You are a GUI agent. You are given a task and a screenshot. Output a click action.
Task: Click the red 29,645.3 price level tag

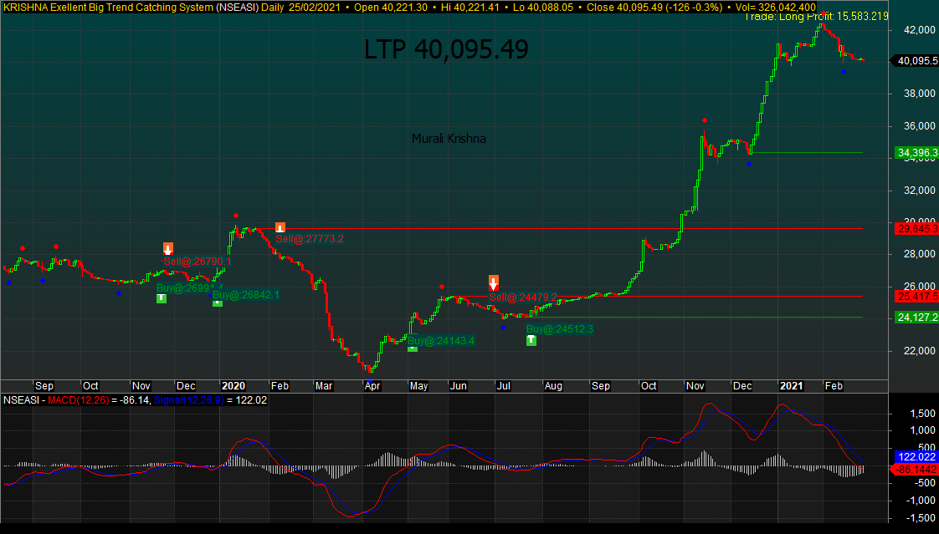pos(916,229)
